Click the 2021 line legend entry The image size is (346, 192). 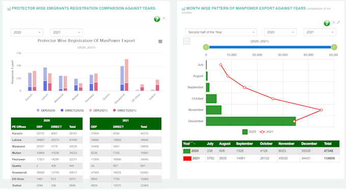point(266,132)
